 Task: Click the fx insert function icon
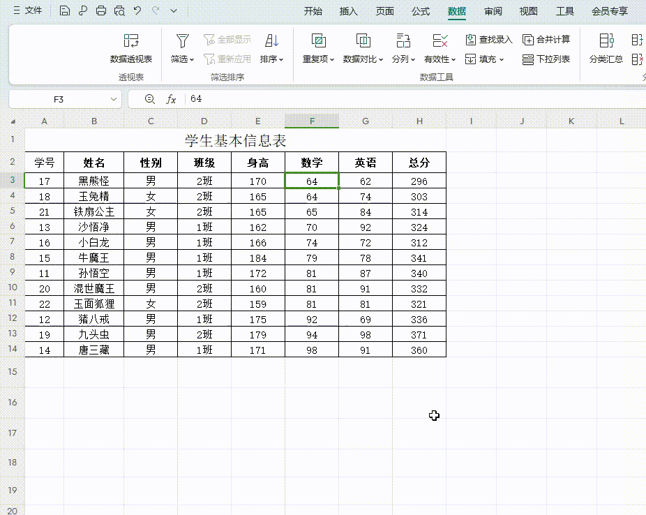click(x=171, y=99)
